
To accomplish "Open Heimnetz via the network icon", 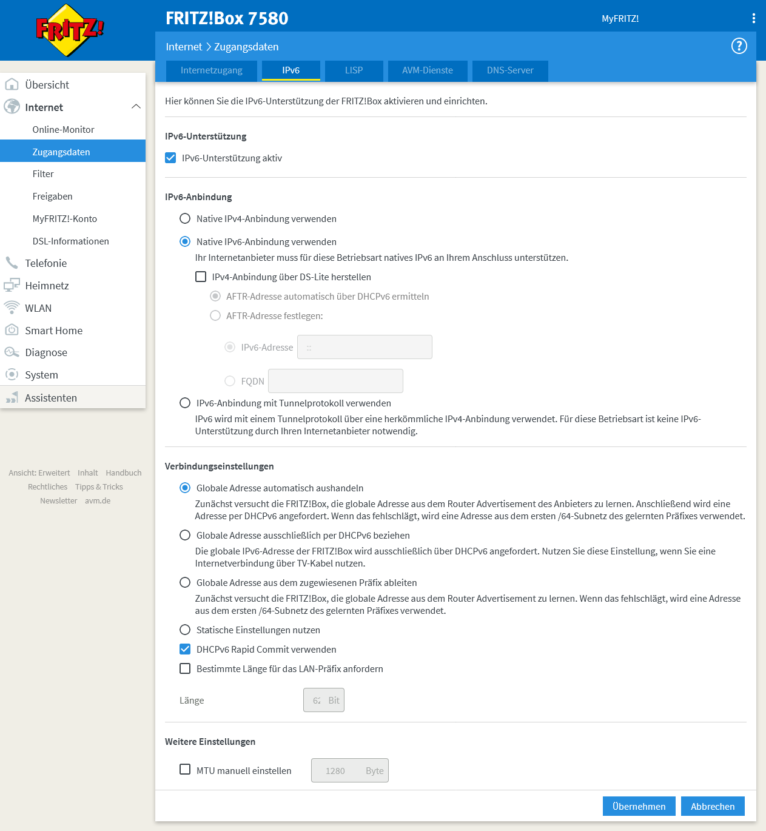I will (12, 285).
